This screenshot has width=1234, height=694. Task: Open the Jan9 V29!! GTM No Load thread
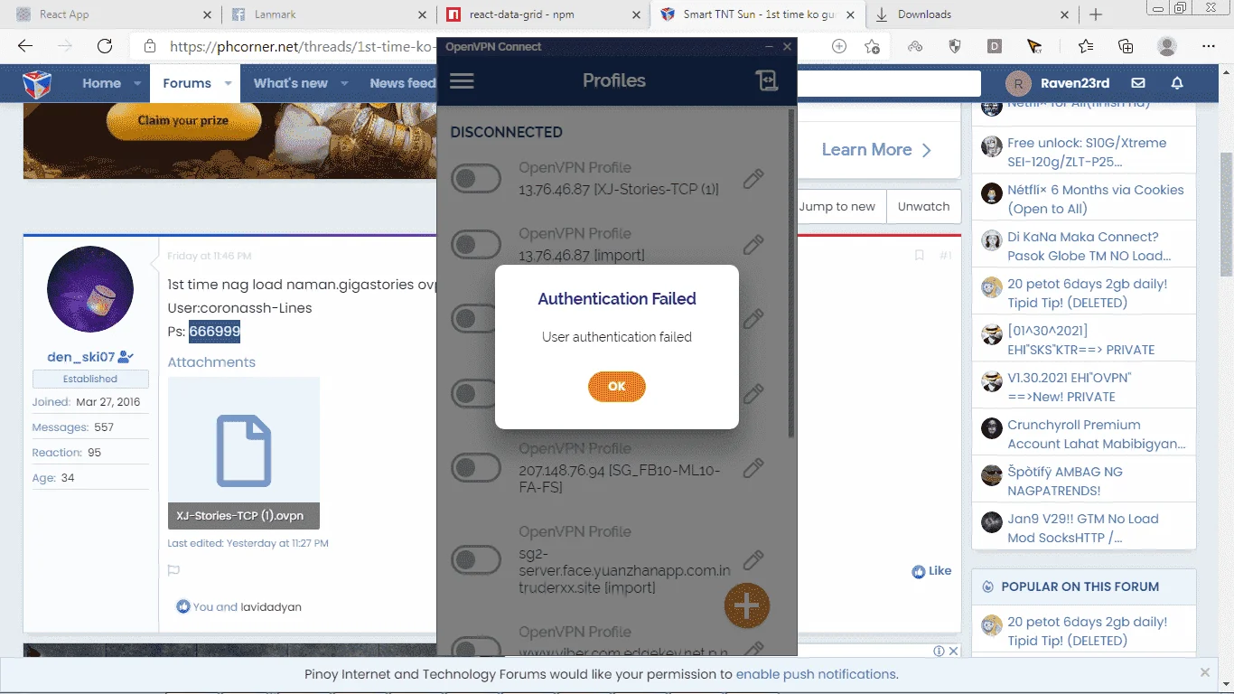1083,528
